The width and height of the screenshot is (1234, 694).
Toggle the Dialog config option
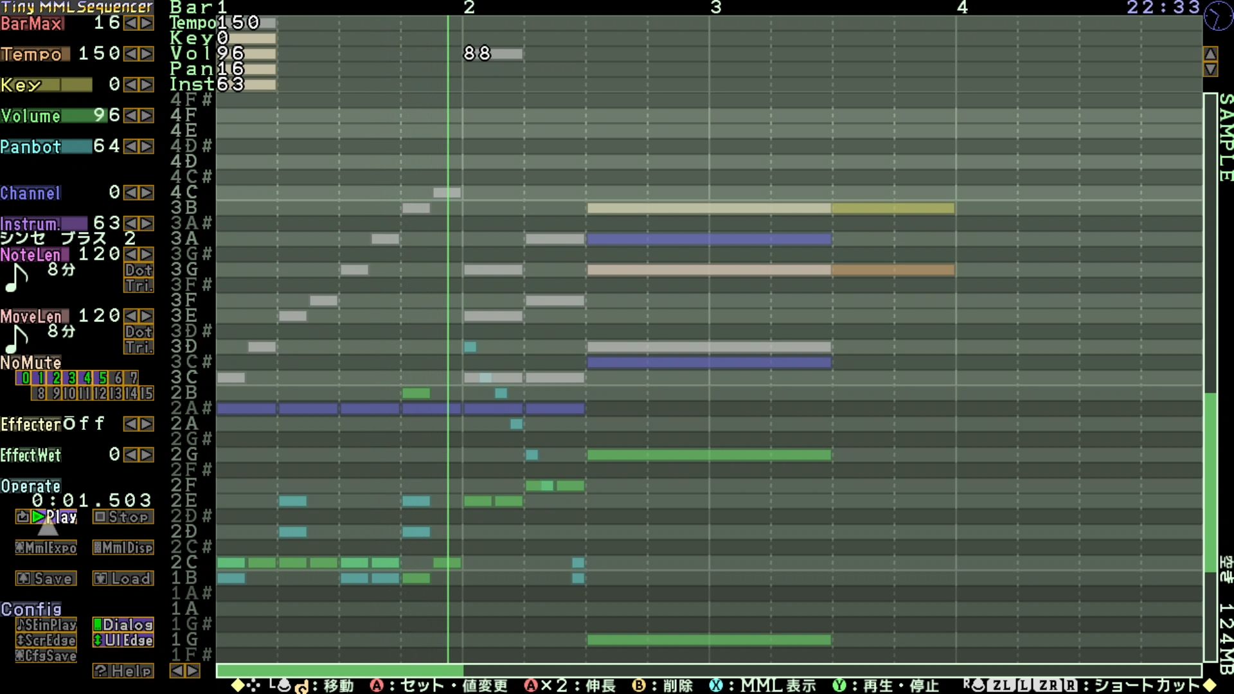tap(123, 625)
